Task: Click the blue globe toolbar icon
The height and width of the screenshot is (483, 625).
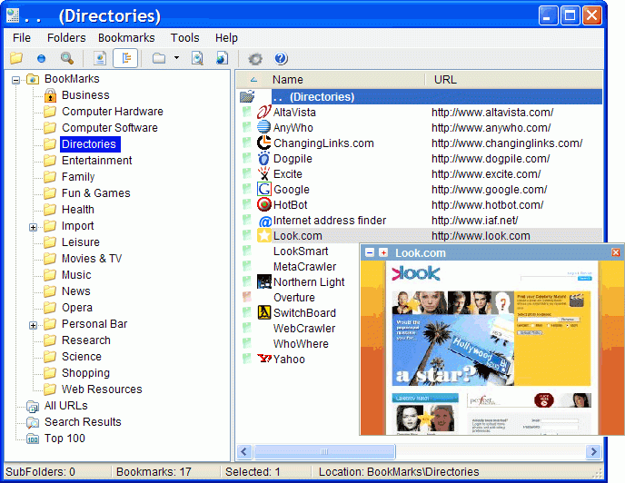Action: 41,59
